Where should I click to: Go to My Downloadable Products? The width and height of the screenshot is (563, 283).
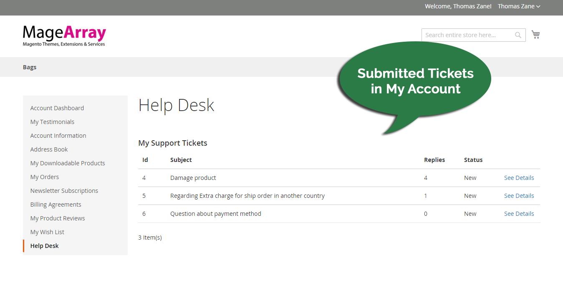67,163
